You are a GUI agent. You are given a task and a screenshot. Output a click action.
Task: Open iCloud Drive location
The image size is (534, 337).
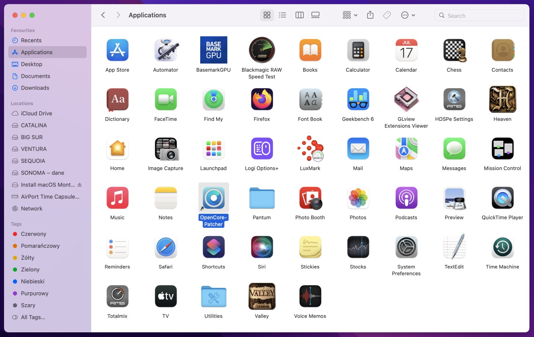point(48,114)
